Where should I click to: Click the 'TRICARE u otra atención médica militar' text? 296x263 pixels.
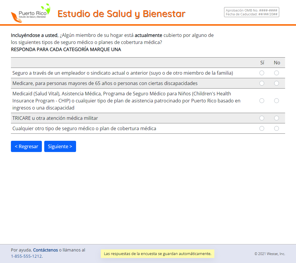click(x=55, y=118)
